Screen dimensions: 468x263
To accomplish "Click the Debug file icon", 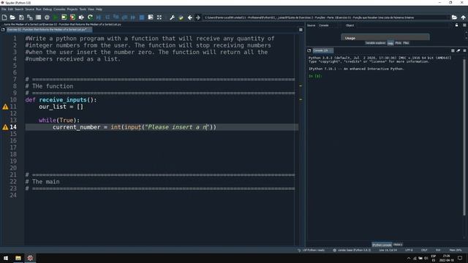I will point(99,18).
